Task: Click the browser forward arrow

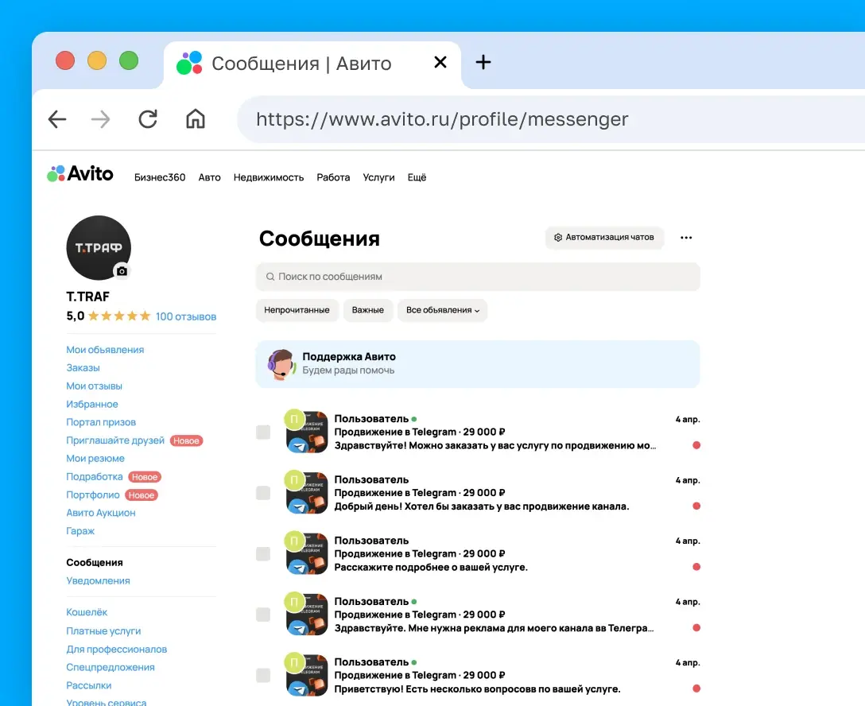Action: coord(100,119)
